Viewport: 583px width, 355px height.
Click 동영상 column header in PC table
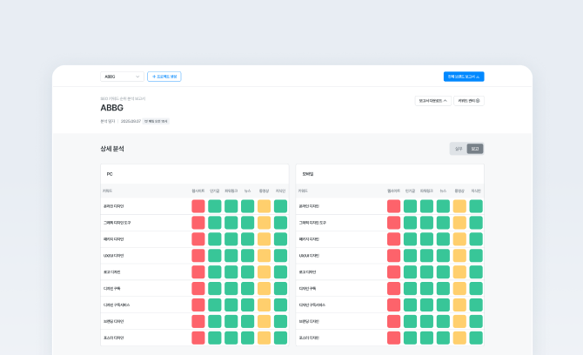click(264, 191)
